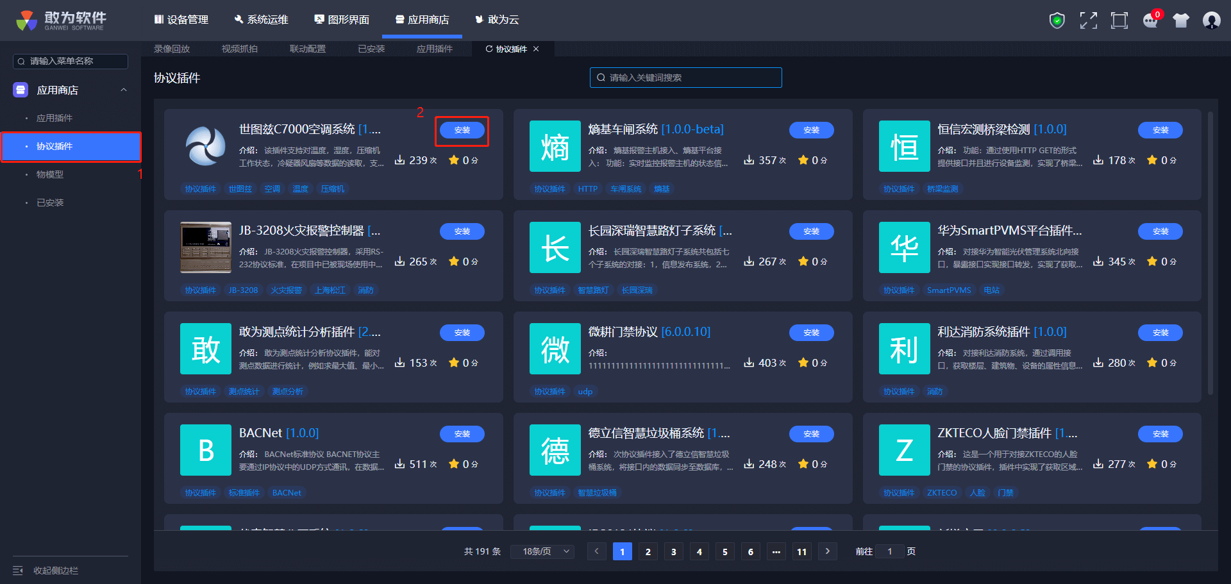The width and height of the screenshot is (1231, 584).
Task: Install the BACNet plugin
Action: (x=462, y=434)
